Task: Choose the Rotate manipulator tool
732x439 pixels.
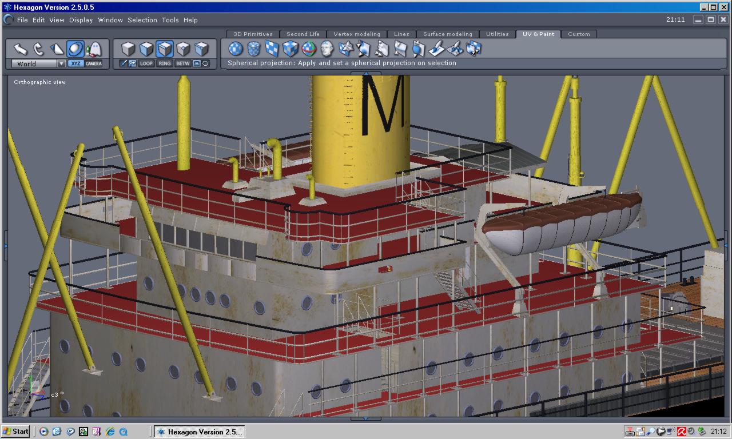Action: pos(38,49)
